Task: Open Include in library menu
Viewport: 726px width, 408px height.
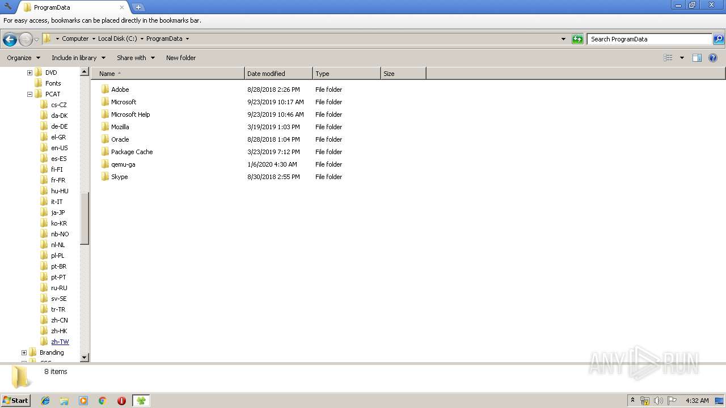Action: point(78,58)
